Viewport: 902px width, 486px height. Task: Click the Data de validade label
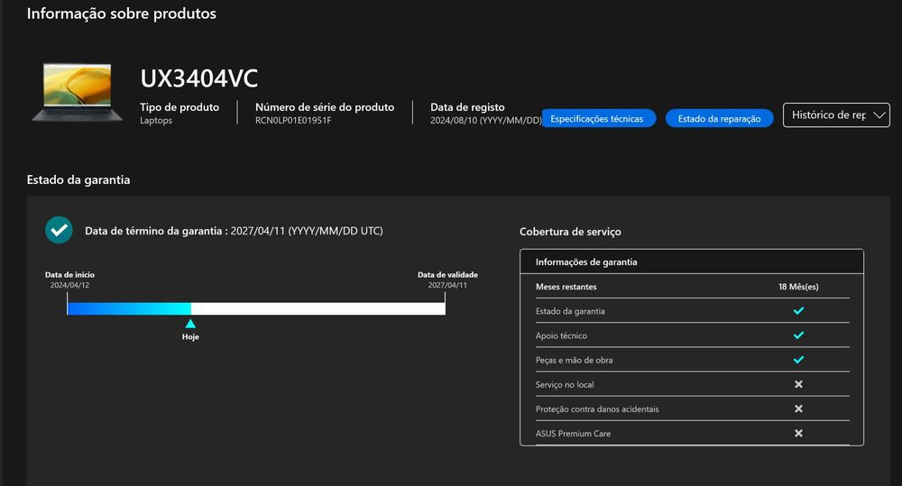tap(447, 275)
